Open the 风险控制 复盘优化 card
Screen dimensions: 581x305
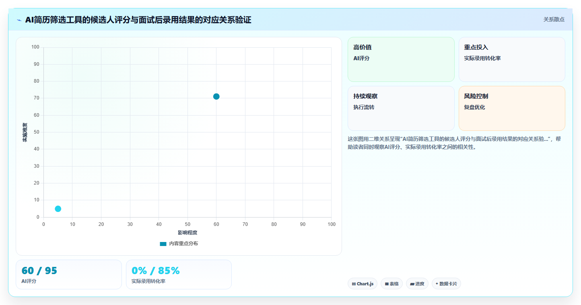512,108
